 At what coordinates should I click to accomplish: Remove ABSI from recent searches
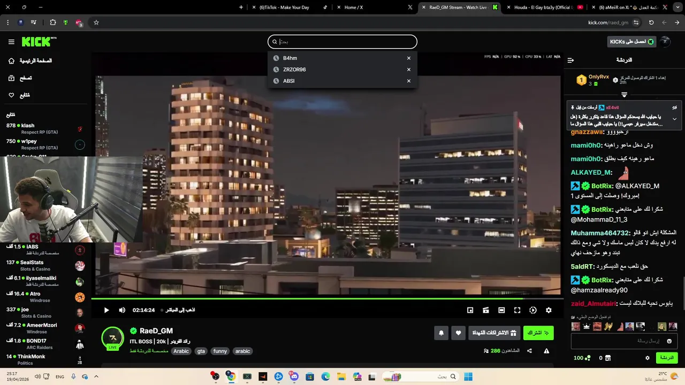pyautogui.click(x=409, y=81)
